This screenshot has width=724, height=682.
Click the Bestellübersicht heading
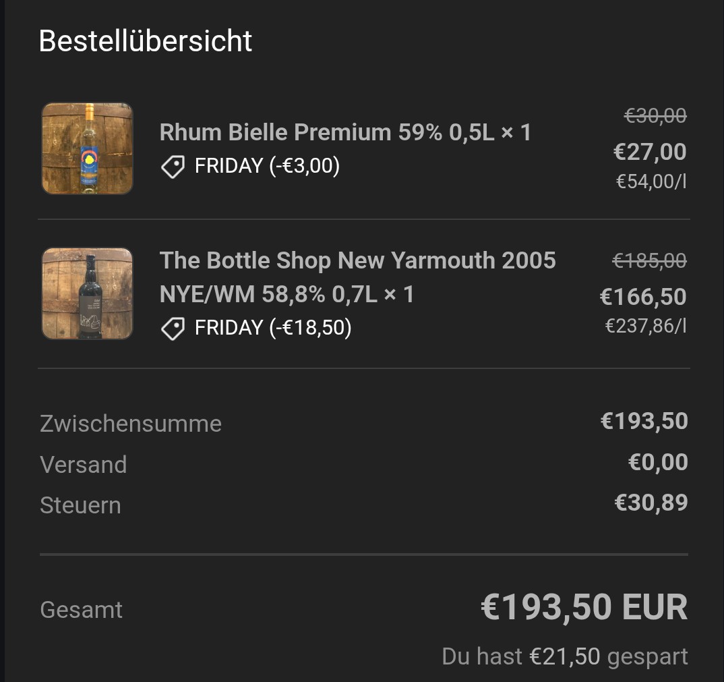pos(146,41)
